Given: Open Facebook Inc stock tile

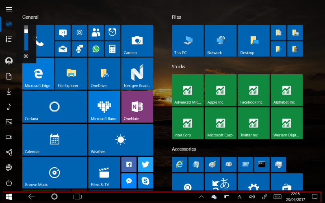Looking at the screenshot, I should (253, 90).
